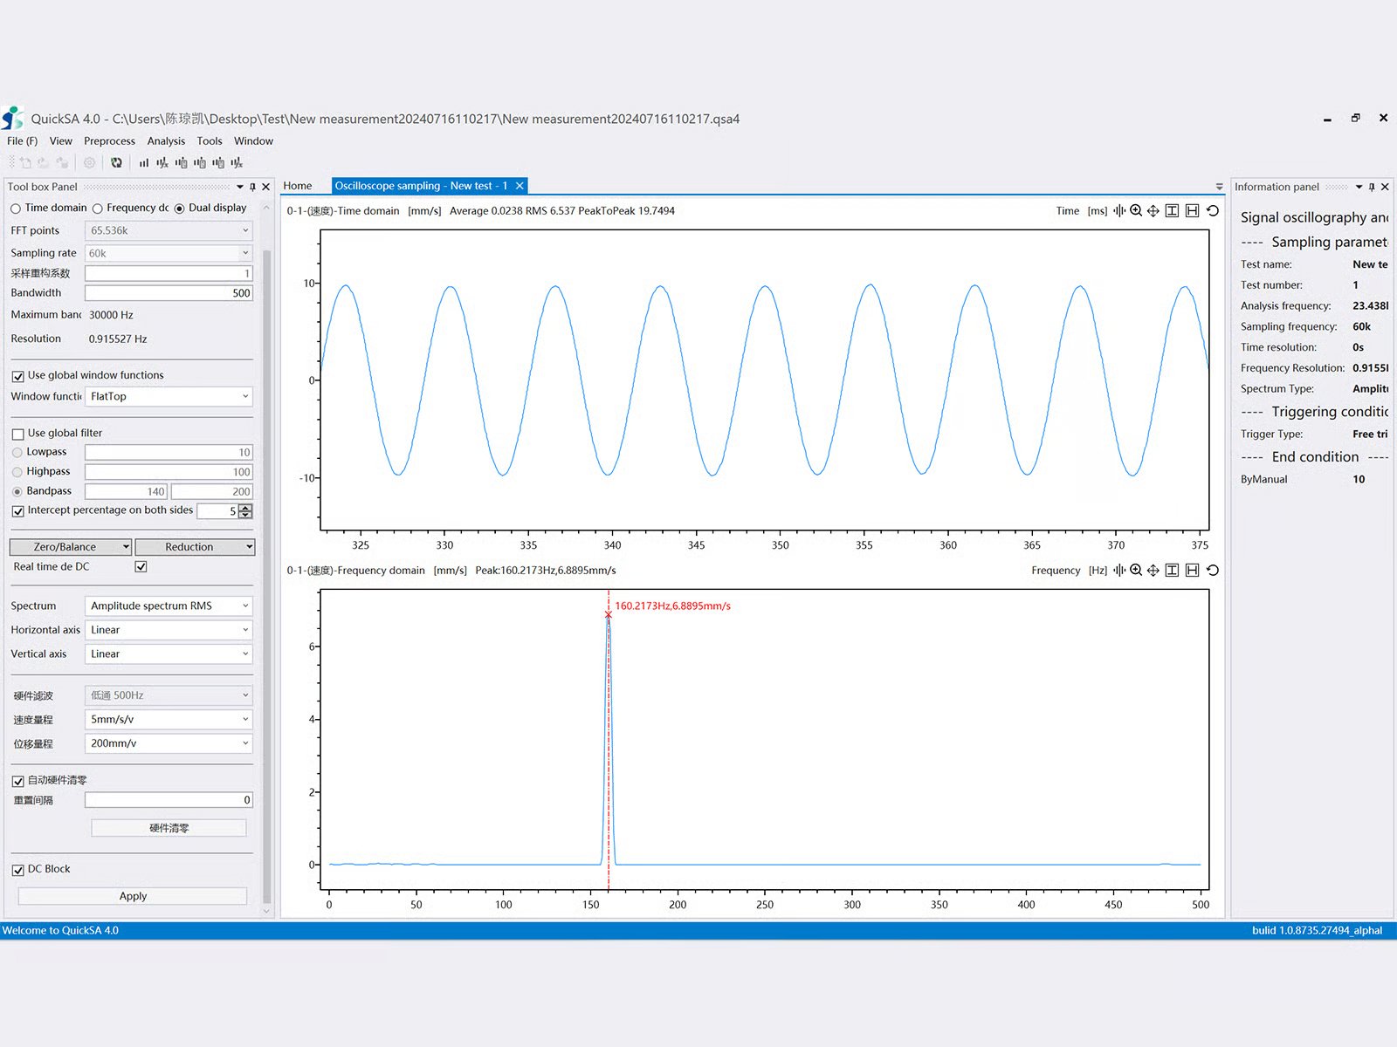The image size is (1397, 1047).
Task: Activate pan tool on the time domain chart
Action: coord(1153,210)
